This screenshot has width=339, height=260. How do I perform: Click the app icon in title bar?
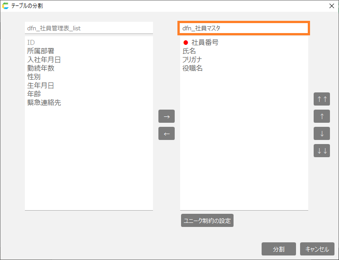(5, 6)
